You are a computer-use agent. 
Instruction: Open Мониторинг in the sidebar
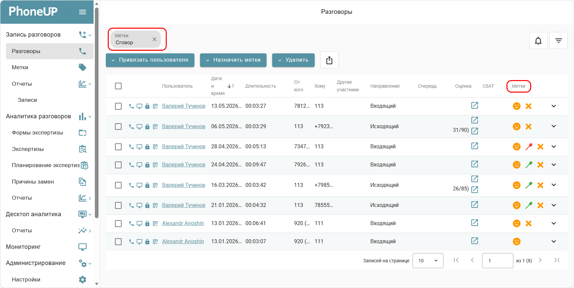[x=47, y=247]
